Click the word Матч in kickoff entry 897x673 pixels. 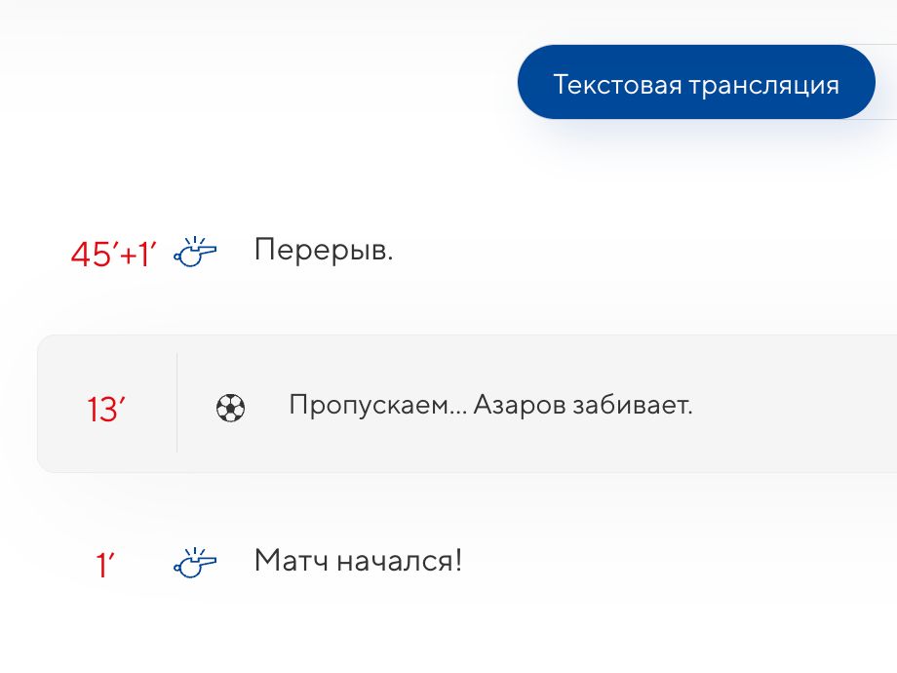[x=290, y=561]
